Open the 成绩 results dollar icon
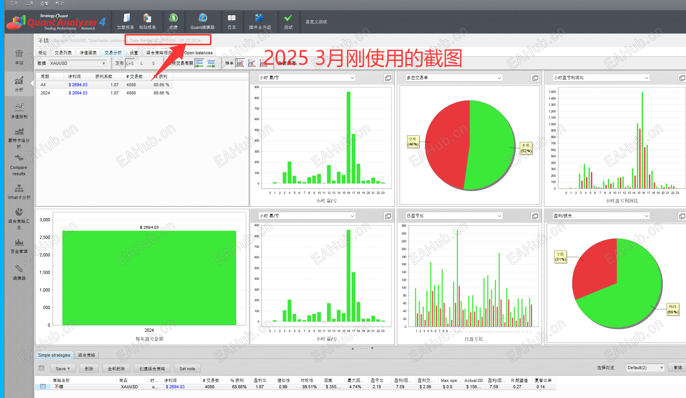 tap(173, 18)
